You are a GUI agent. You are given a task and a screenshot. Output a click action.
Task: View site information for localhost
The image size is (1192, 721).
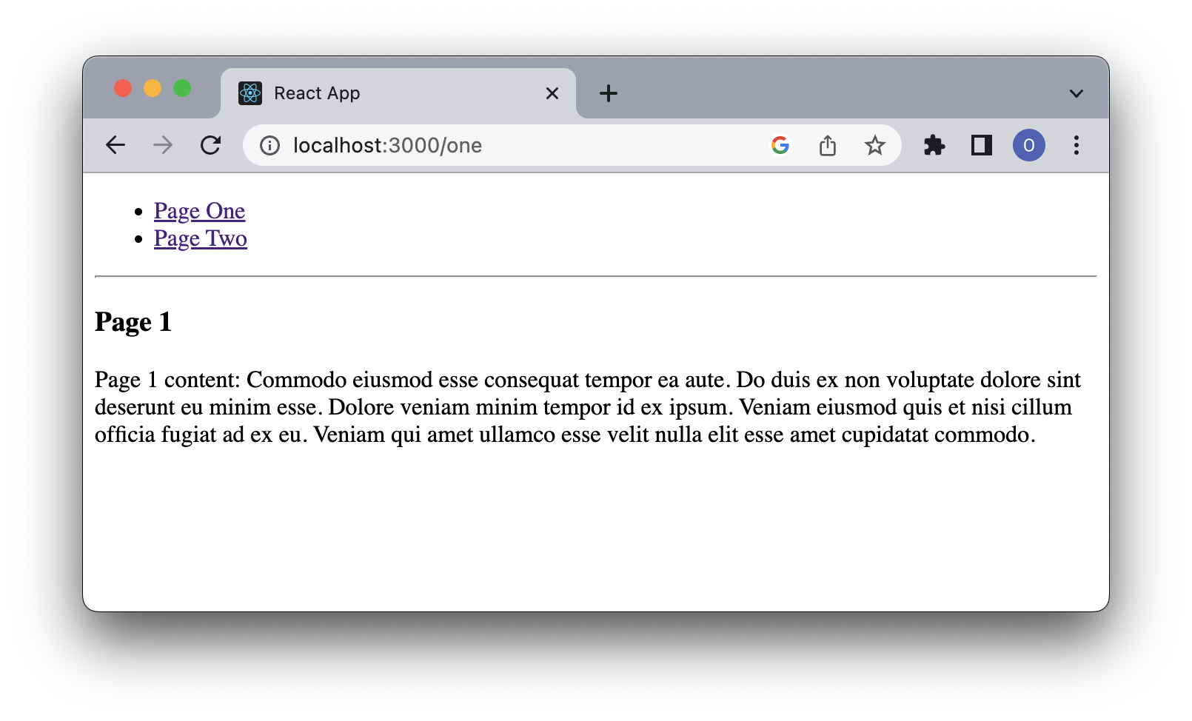[x=270, y=146]
